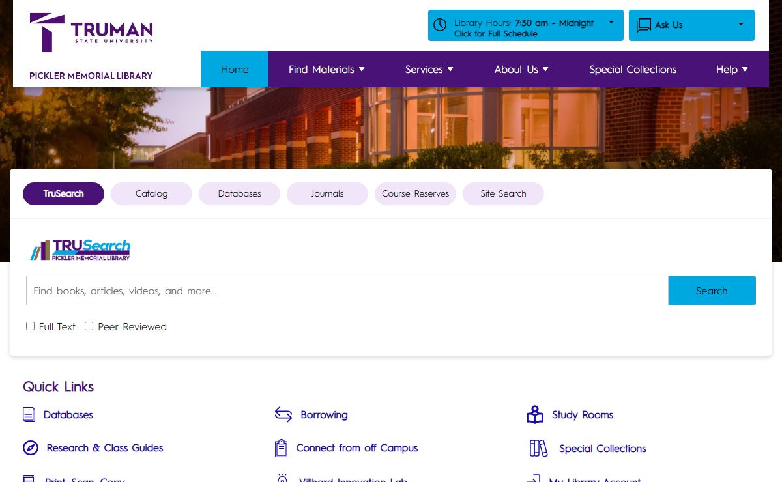Open the Services dropdown menu
Image resolution: width=782 pixels, height=482 pixels.
tap(429, 69)
